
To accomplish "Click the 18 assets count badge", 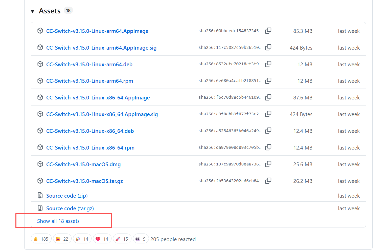I will click(68, 11).
